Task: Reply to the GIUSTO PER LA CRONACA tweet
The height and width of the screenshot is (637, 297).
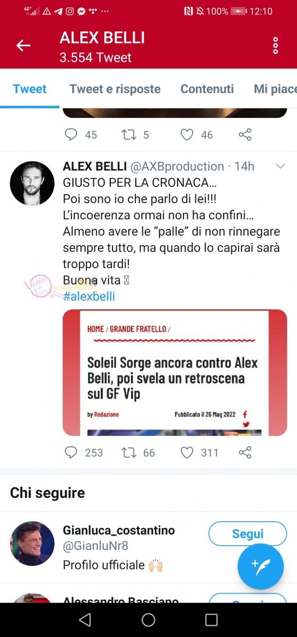Action: 71,452
